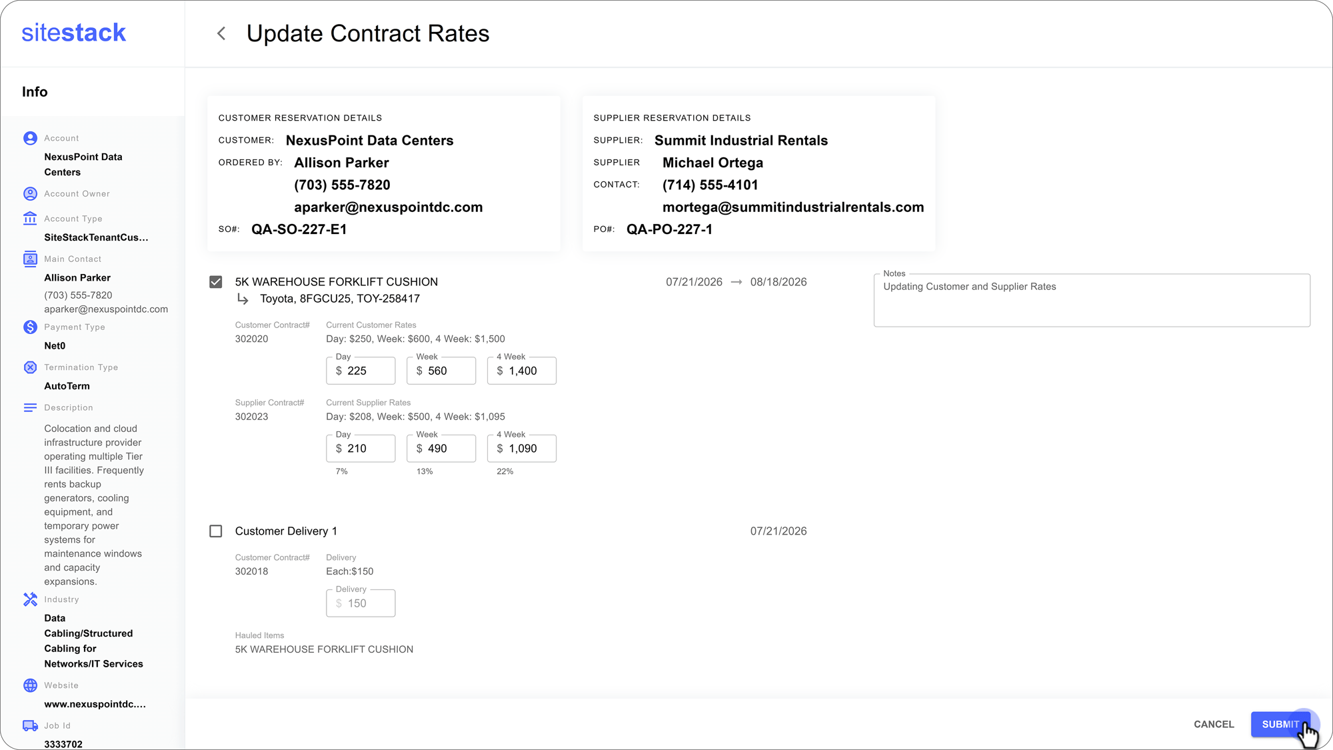Screen dimensions: 1333x750
Task: Click the supplier Week rate field showing 490
Action: tap(441, 449)
